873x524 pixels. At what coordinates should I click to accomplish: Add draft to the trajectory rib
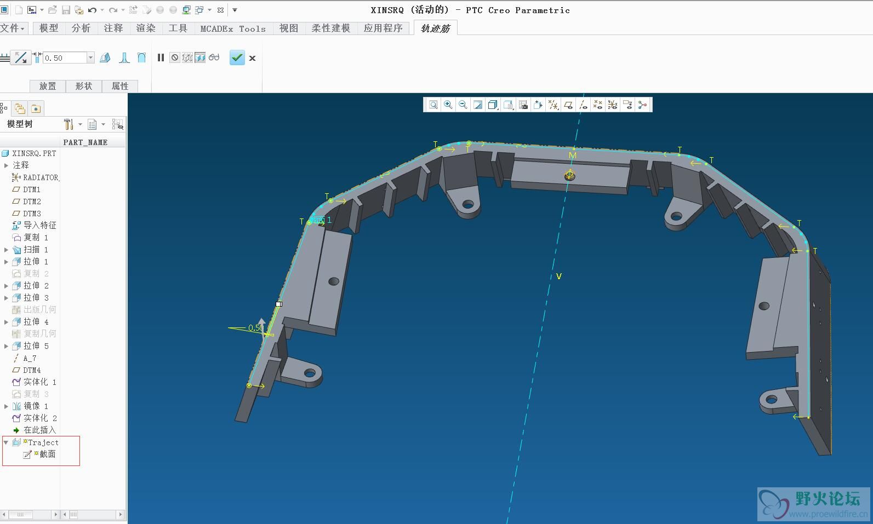[105, 57]
